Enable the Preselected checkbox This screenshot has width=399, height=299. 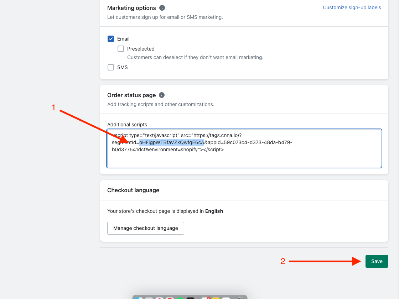pyautogui.click(x=121, y=48)
